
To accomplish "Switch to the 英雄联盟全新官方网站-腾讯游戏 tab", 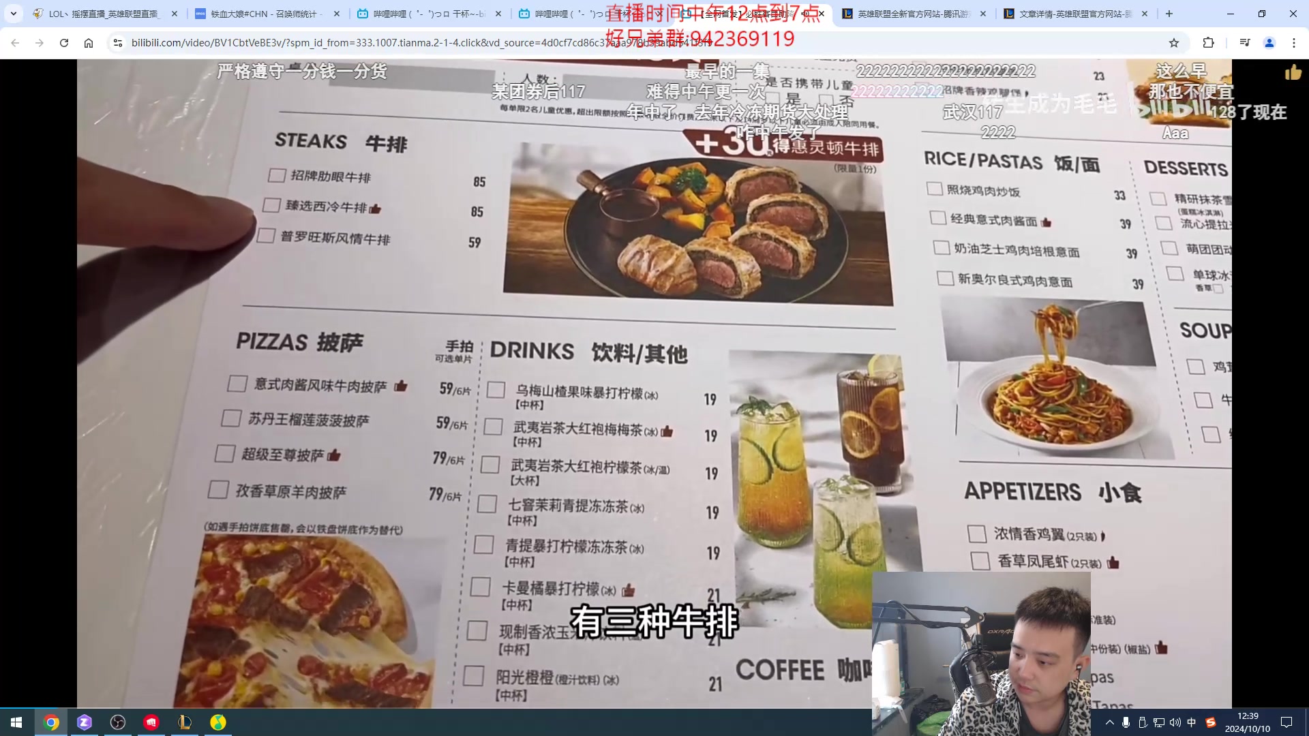I will coord(914,14).
